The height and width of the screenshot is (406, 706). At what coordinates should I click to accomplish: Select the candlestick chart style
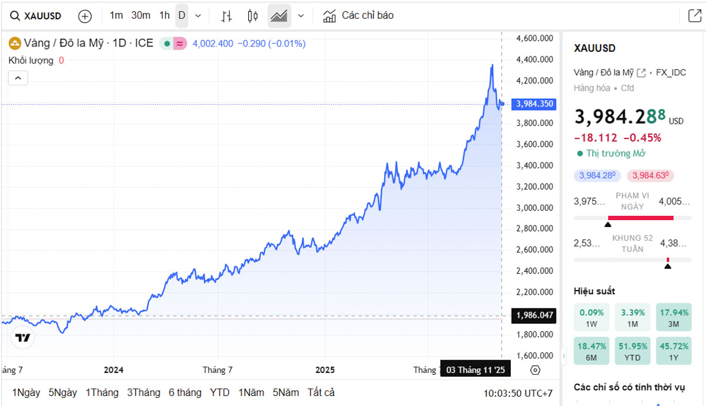(x=253, y=16)
